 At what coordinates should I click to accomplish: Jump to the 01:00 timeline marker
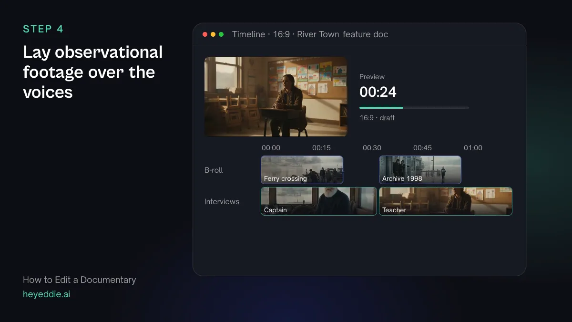473,148
